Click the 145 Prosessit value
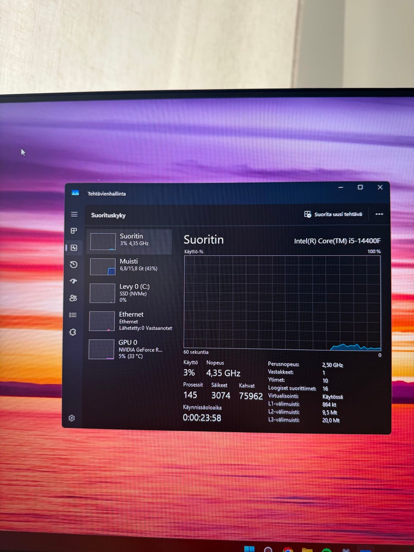The width and height of the screenshot is (414, 552). coord(190,395)
